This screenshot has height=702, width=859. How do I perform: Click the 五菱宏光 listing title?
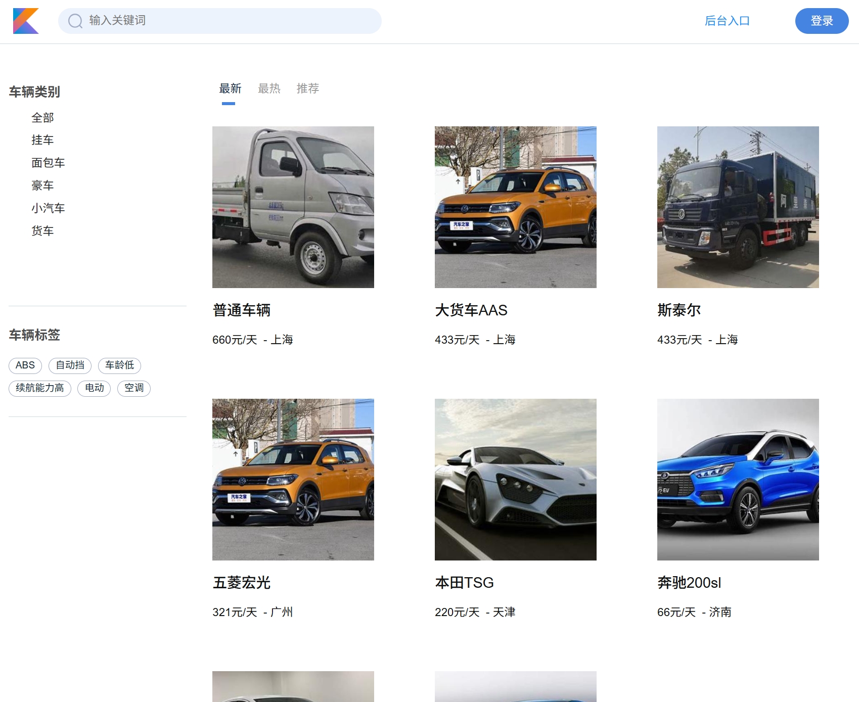pos(241,583)
